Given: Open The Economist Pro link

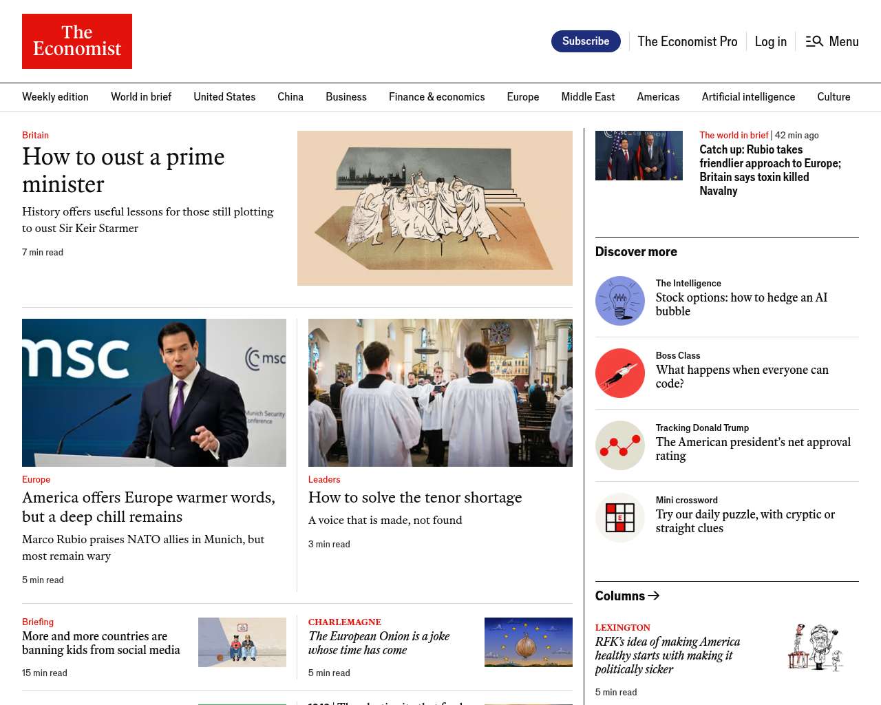Looking at the screenshot, I should pos(687,41).
